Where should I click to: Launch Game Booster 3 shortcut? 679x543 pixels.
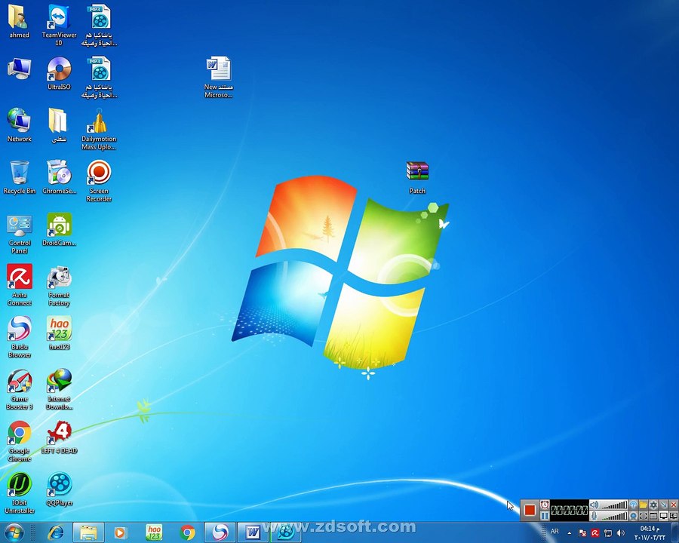19,389
